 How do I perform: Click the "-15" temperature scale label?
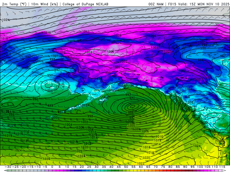click(30, 167)
